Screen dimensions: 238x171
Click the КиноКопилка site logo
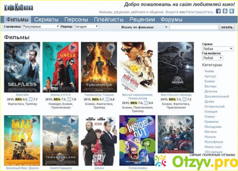[19, 8]
